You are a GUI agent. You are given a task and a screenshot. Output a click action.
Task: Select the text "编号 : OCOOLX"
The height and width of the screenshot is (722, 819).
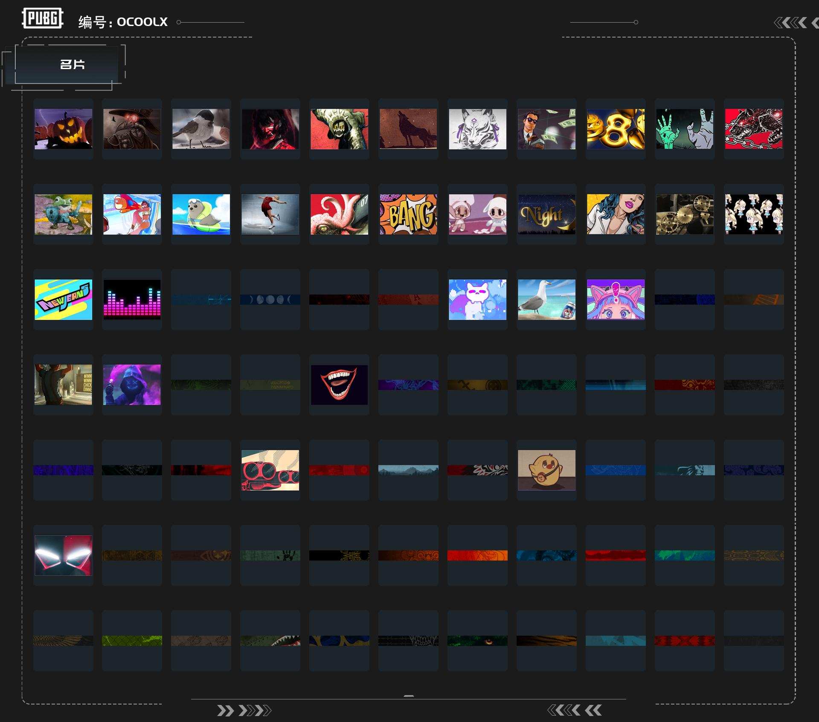pos(123,22)
